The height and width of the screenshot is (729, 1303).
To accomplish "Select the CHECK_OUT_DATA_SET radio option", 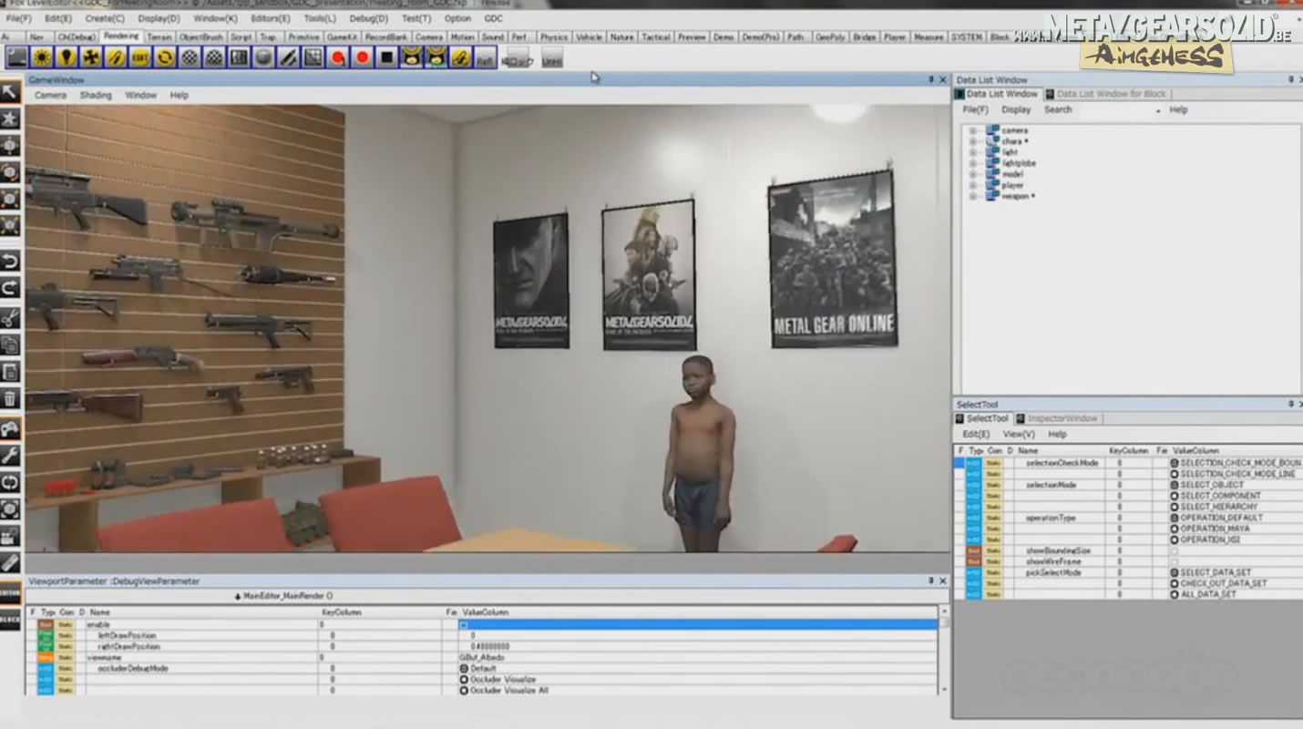I will click(x=1175, y=583).
